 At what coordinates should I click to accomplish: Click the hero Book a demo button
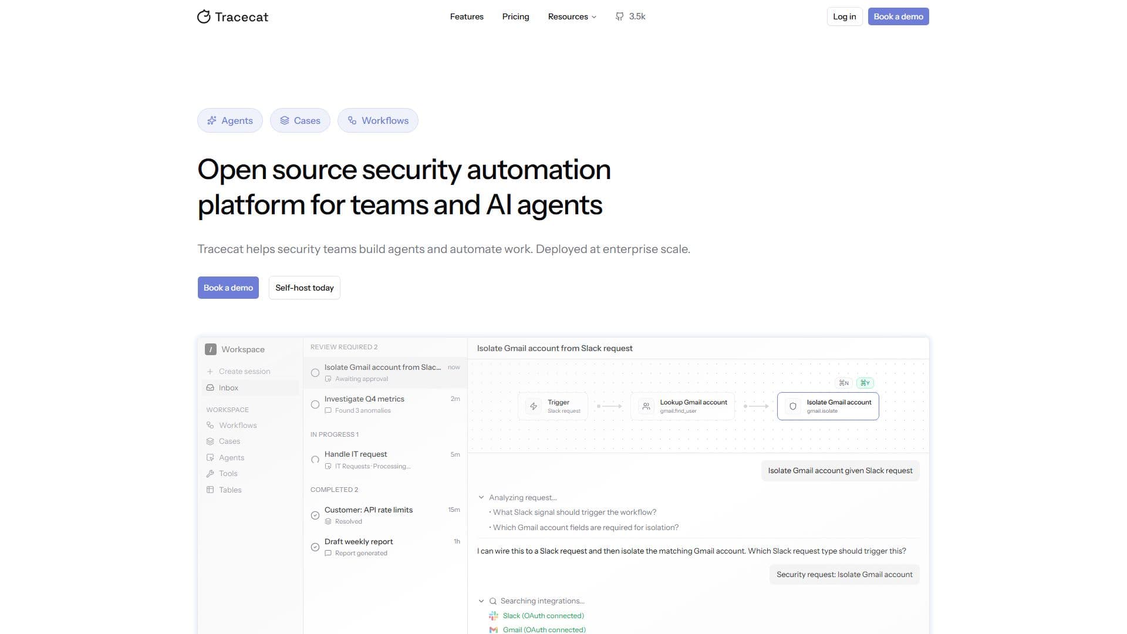(228, 288)
